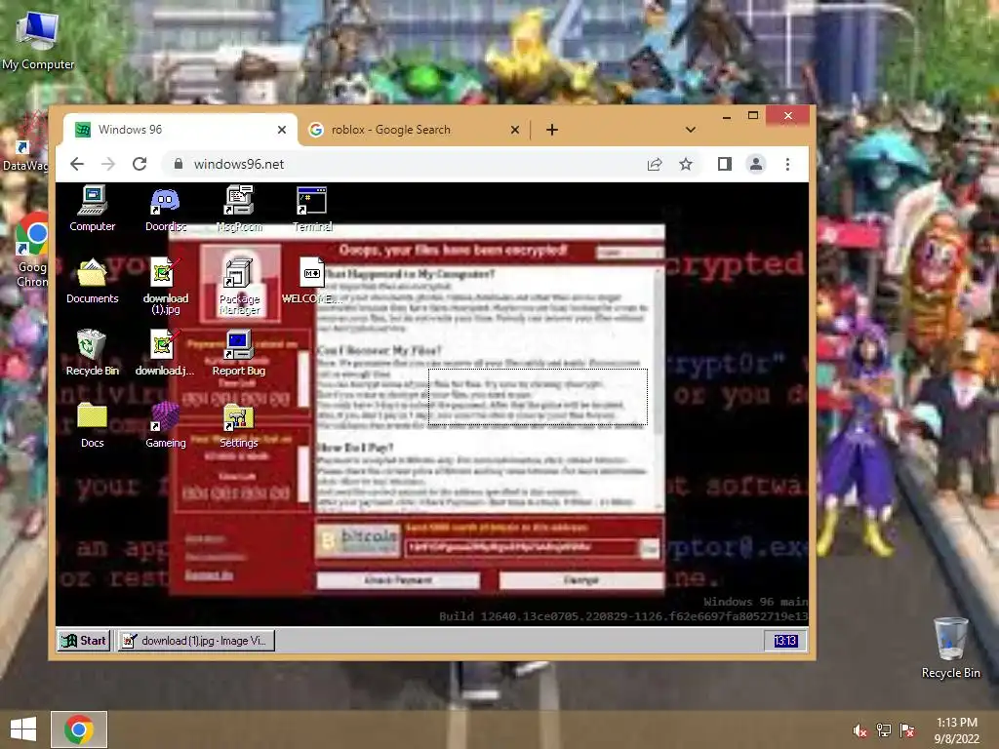
Task: Toggle Chrome side panel
Action: pyautogui.click(x=725, y=164)
